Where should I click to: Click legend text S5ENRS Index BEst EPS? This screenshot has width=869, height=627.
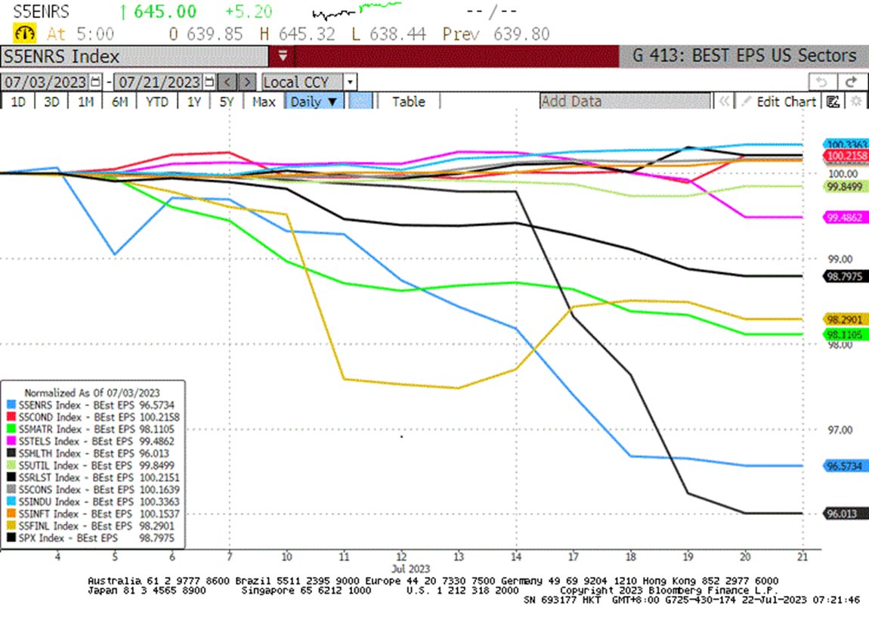pos(76,405)
